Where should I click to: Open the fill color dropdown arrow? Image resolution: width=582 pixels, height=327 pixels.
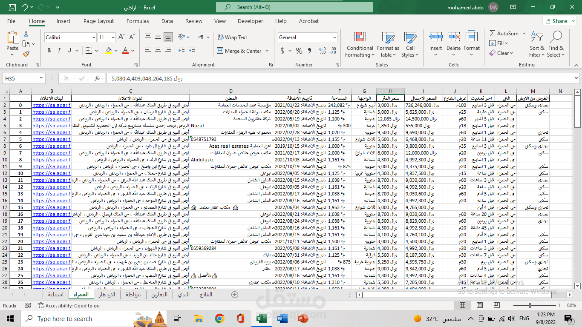click(x=116, y=51)
